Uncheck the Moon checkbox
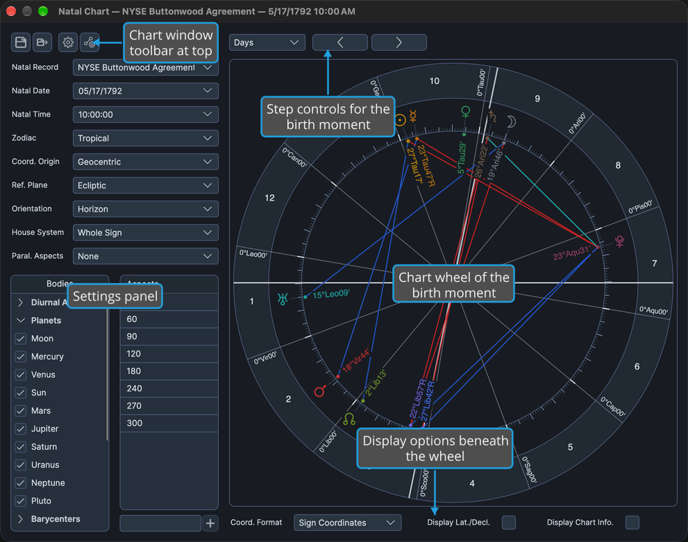688x542 pixels. 21,339
